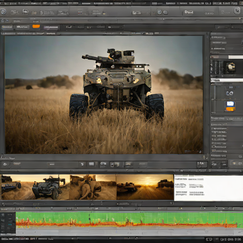Click the white notes panel beside the filmstrip
The width and height of the screenshot is (243, 243).
(208, 188)
